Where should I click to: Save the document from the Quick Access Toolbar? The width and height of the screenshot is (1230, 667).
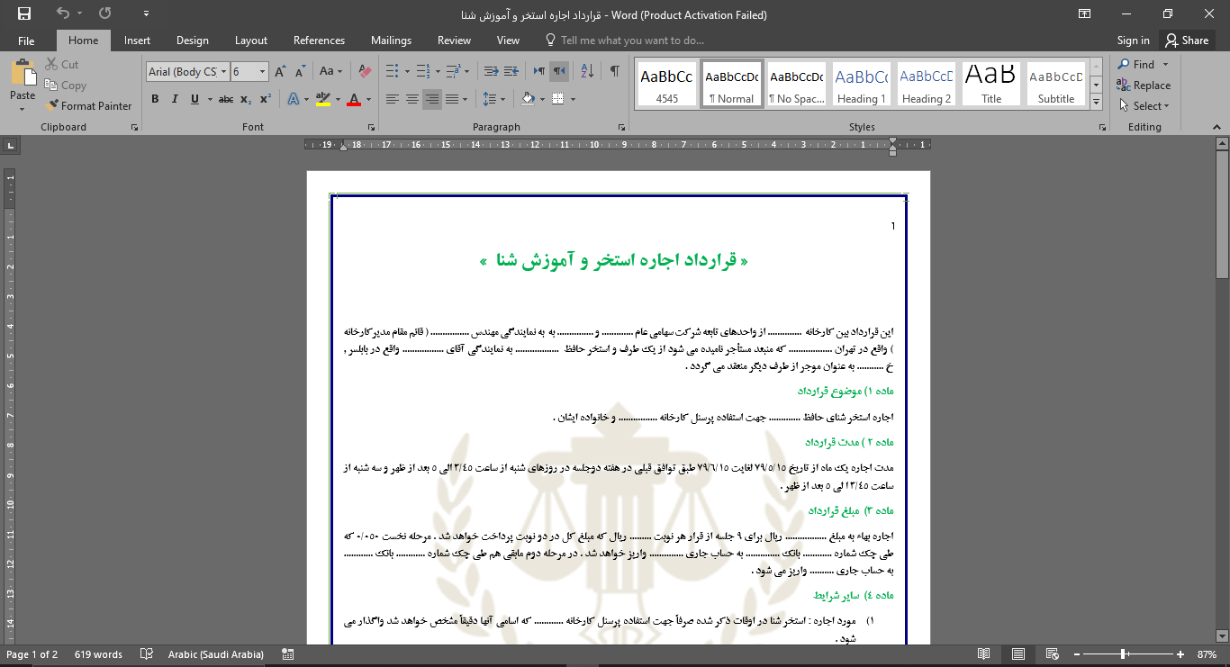pyautogui.click(x=24, y=14)
